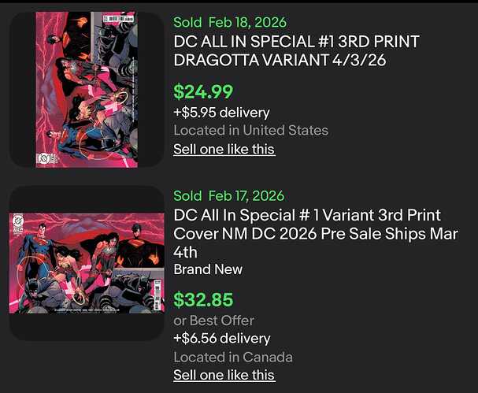Click the Sold Feb 17, 2026 label
The image size is (478, 393).
(229, 196)
